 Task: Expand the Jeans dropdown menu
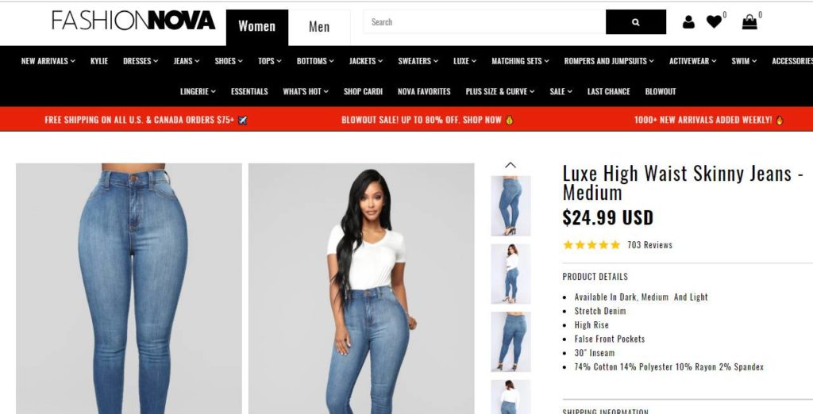(187, 61)
